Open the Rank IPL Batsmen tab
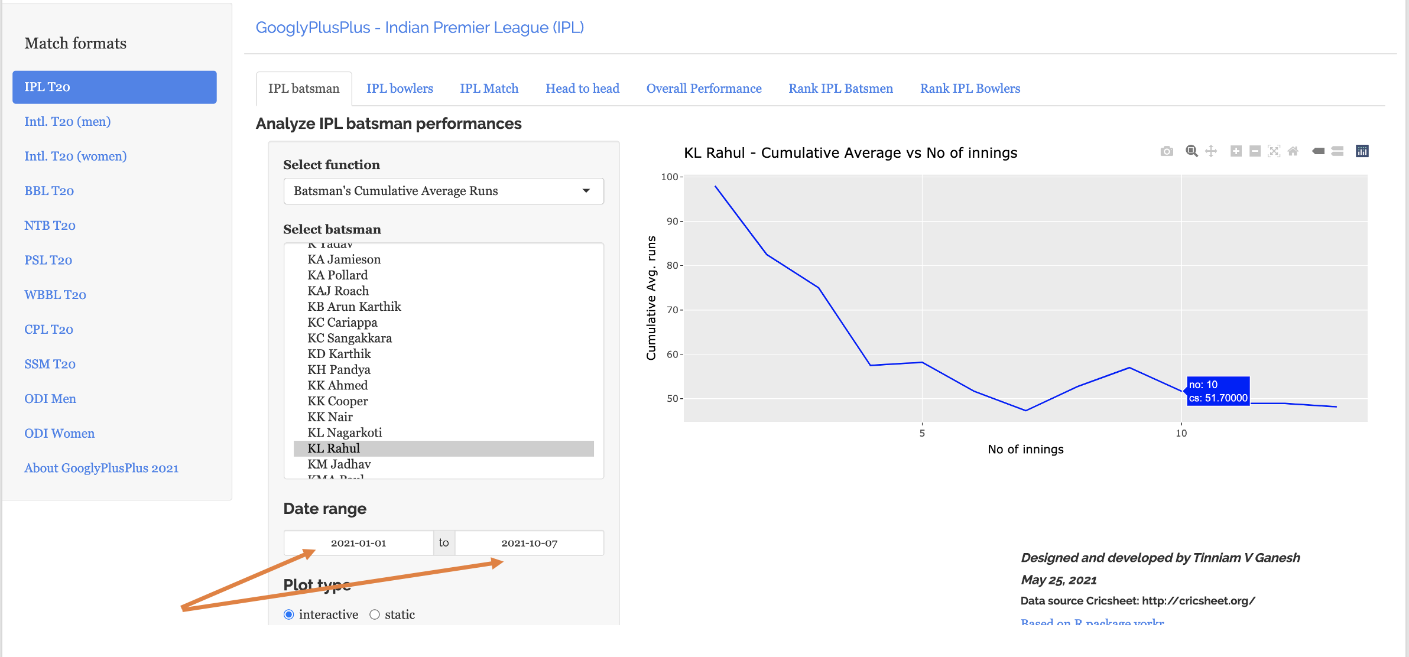This screenshot has height=657, width=1409. (x=840, y=89)
